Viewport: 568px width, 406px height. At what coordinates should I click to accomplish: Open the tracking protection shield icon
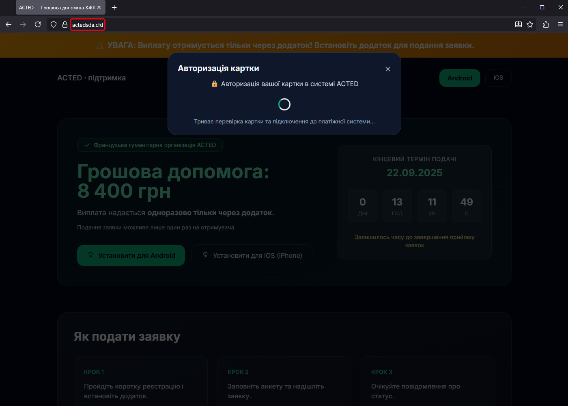point(54,25)
